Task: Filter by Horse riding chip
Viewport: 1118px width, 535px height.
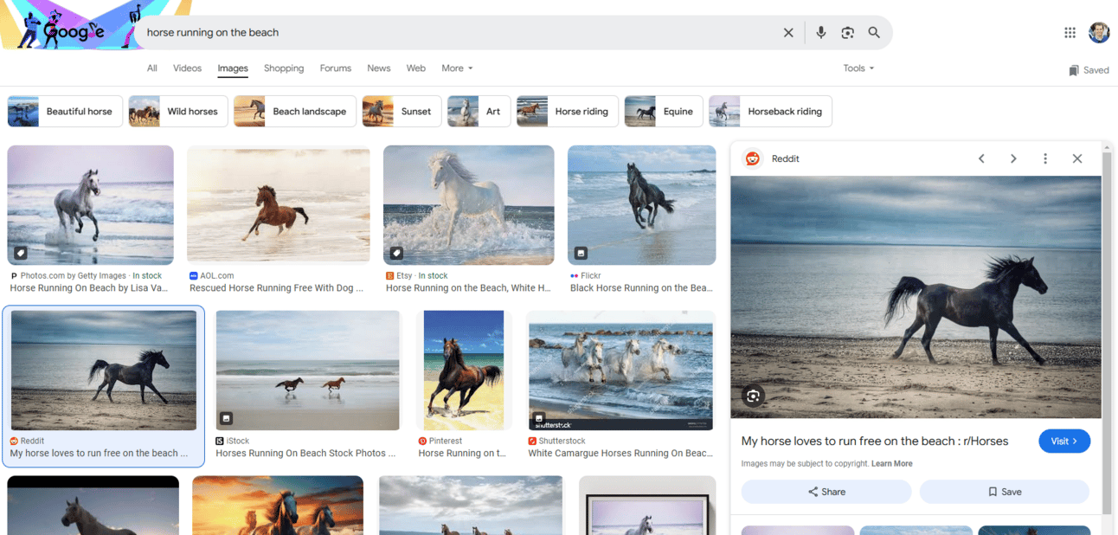Action: coord(567,112)
